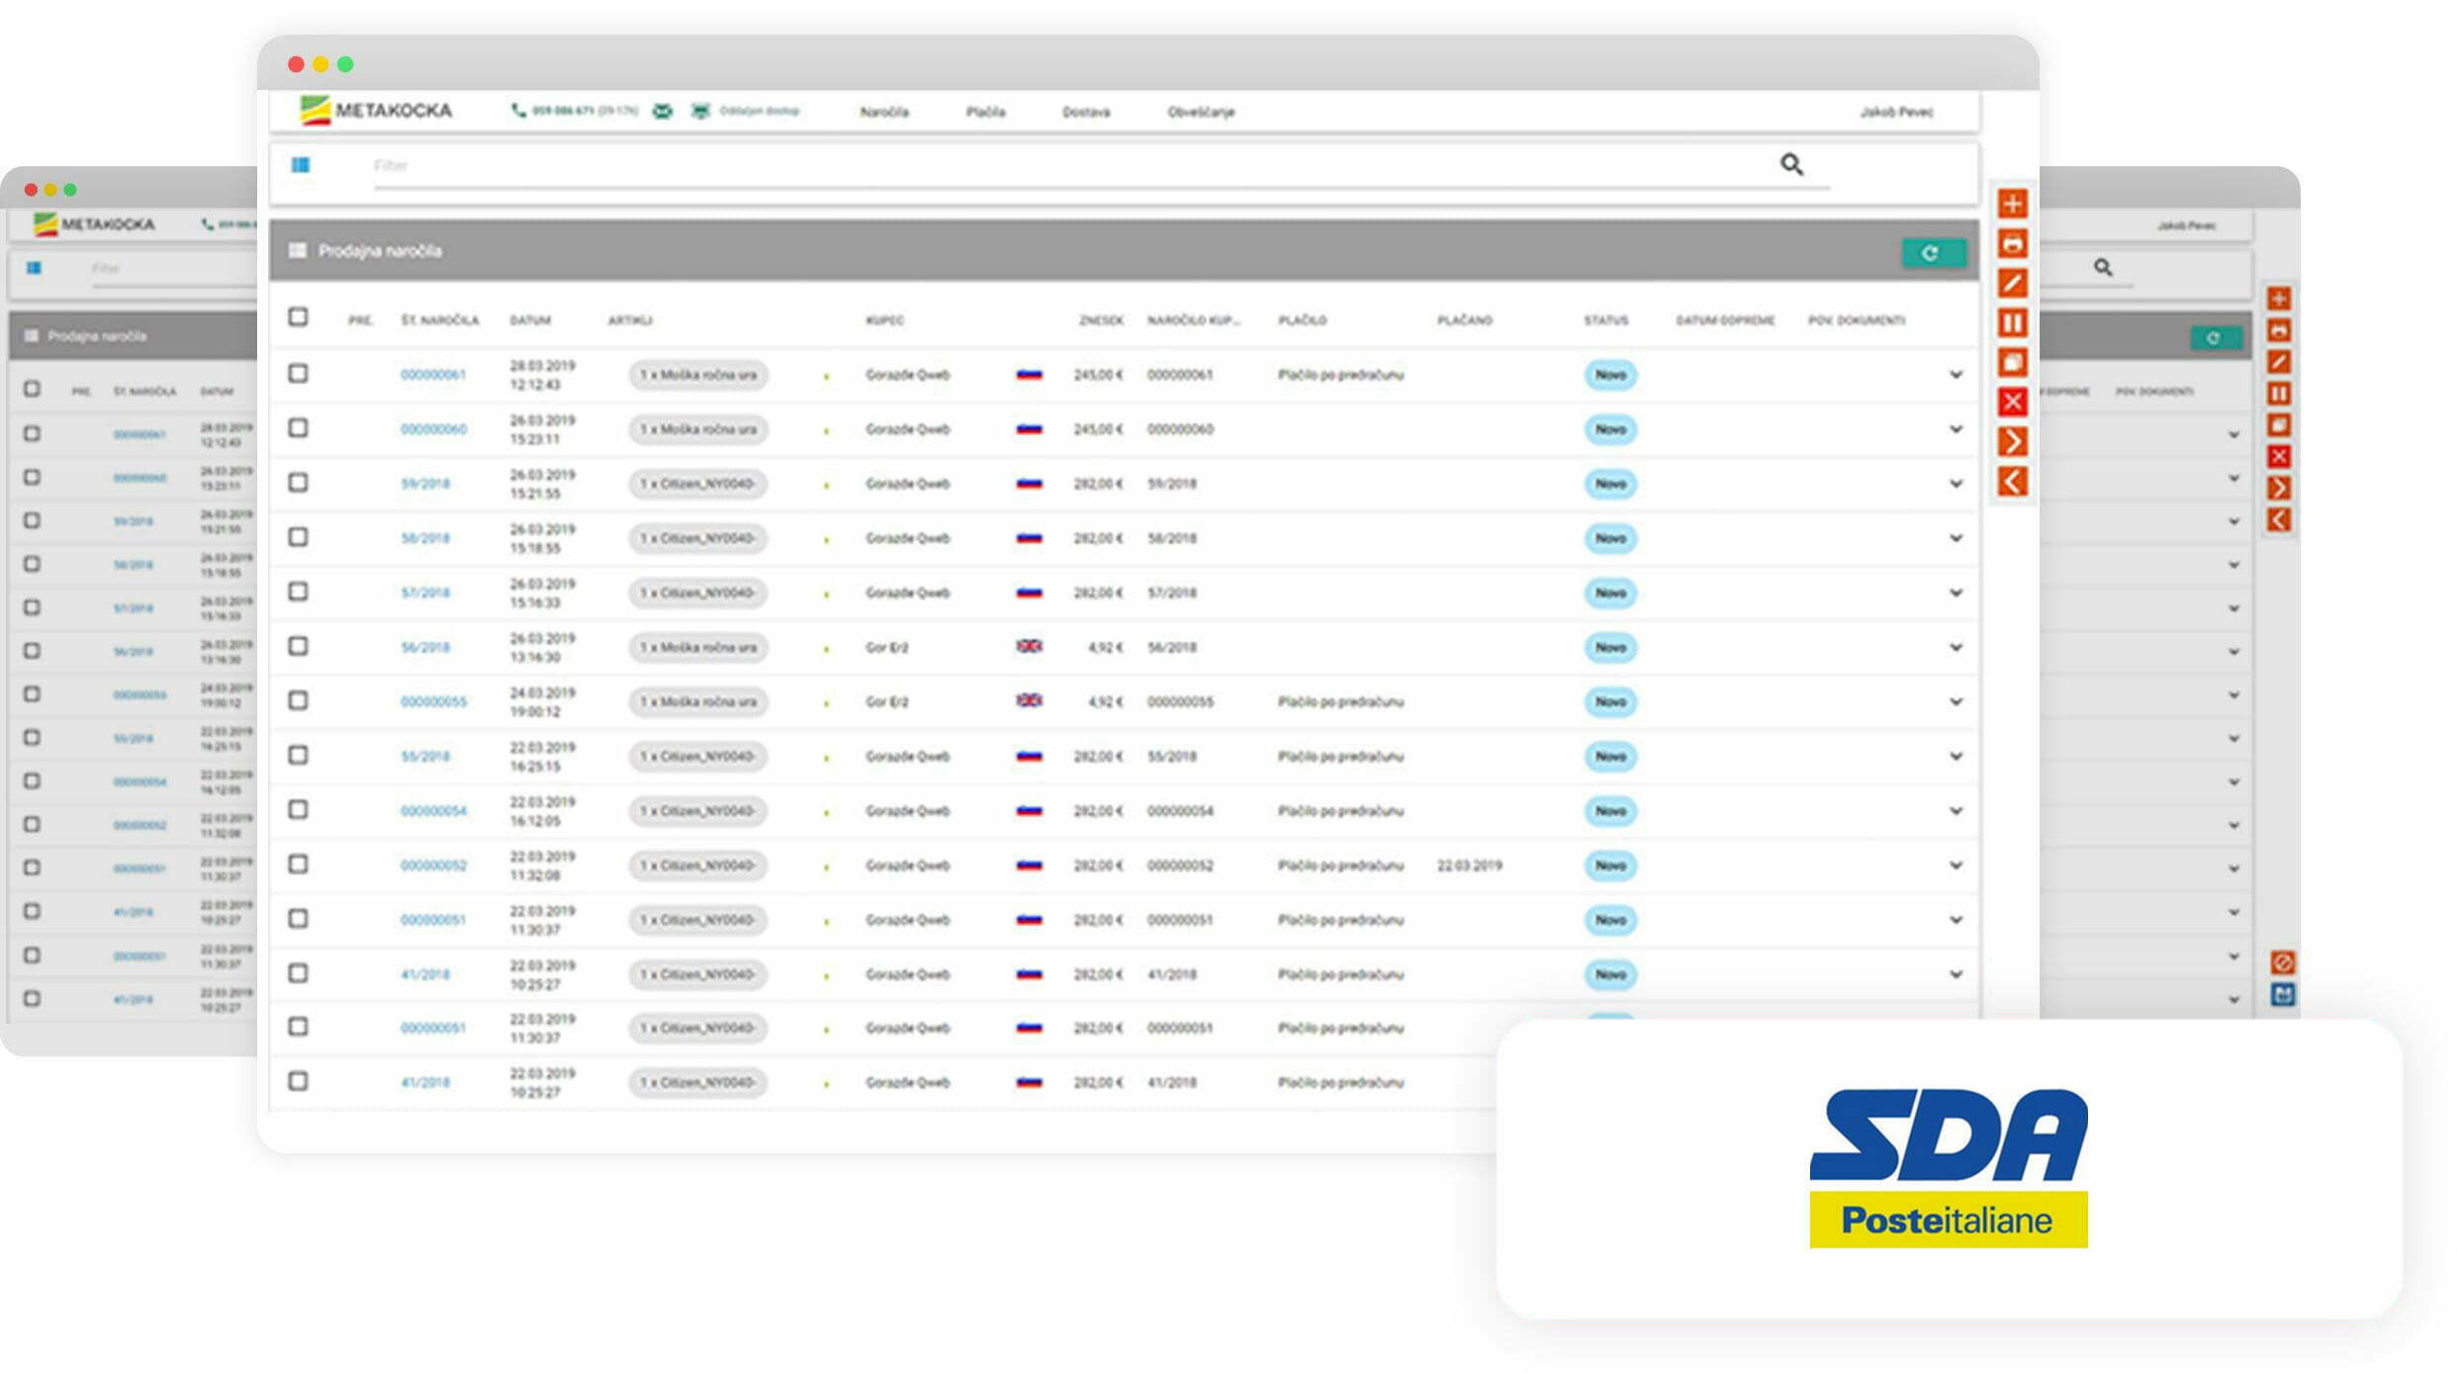2457x1373 pixels.
Task: Click the right arrow icon in front window sidebar
Action: [2012, 441]
